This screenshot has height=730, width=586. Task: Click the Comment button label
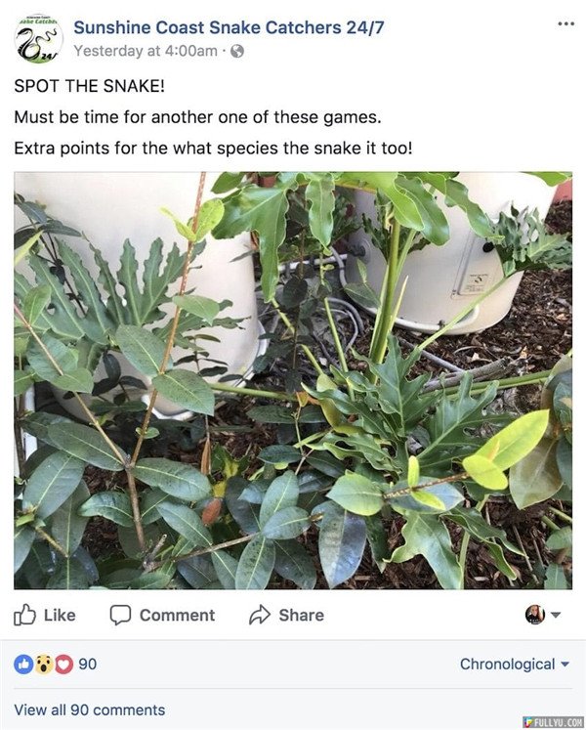178,615
